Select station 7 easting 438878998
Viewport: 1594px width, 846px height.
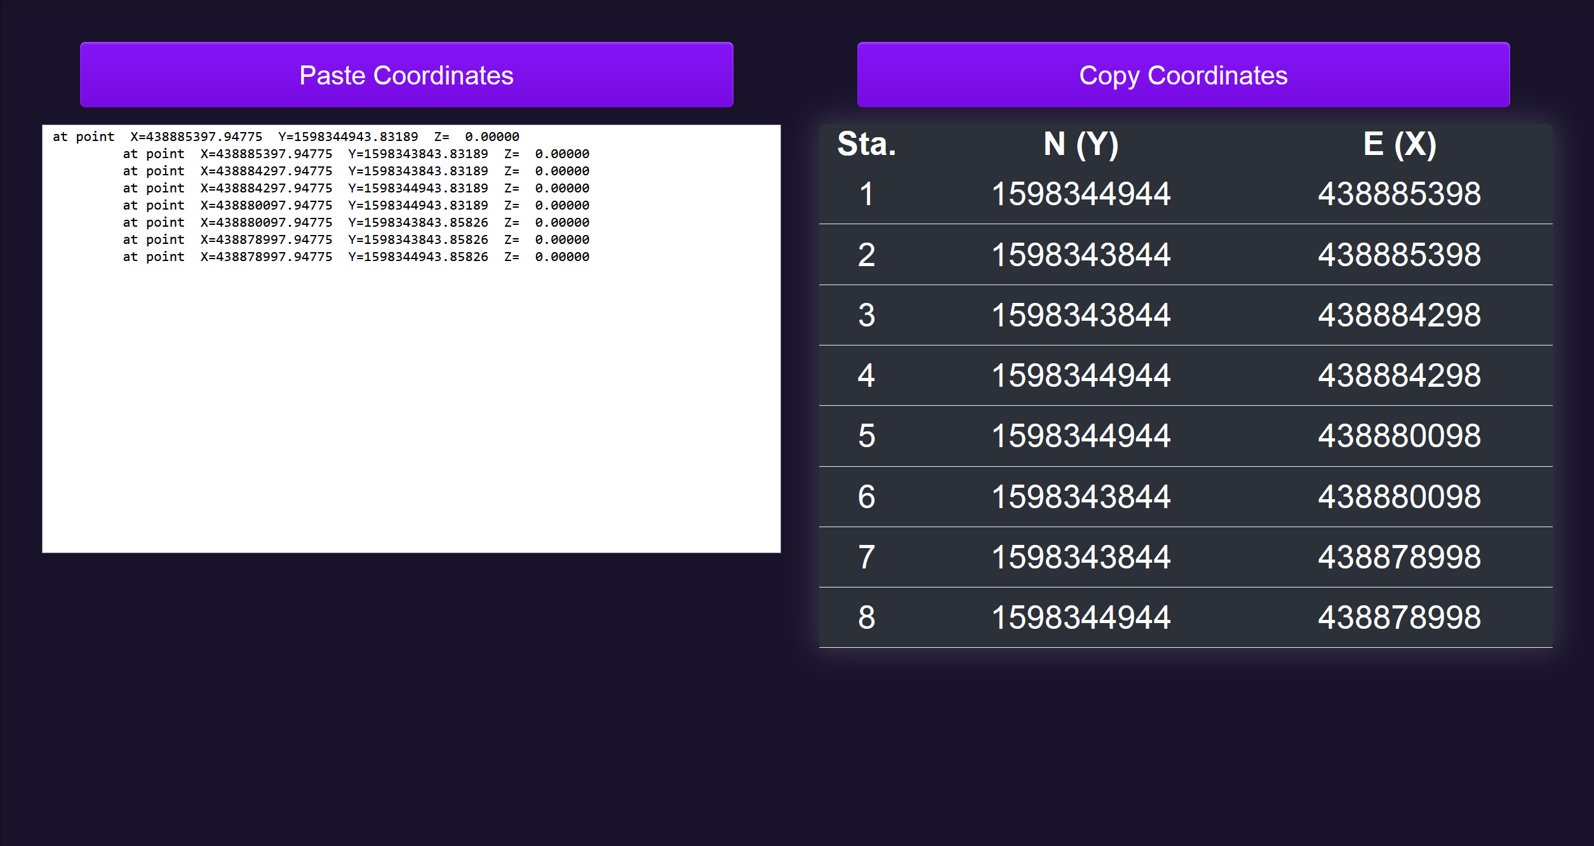[x=1399, y=557]
